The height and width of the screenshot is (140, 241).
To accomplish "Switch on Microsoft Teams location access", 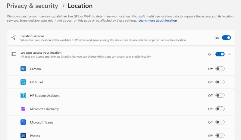I will pyautogui.click(x=220, y=122).
